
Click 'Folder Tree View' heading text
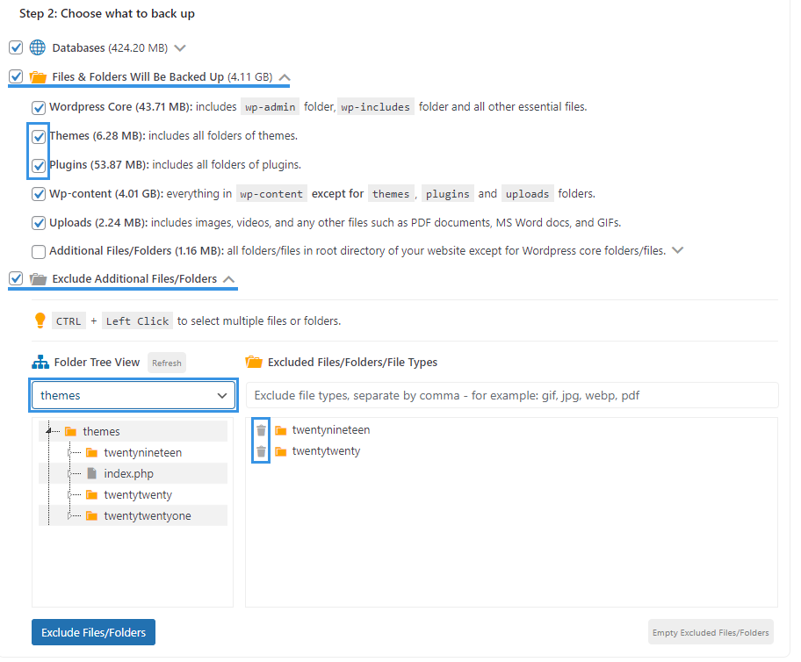[x=97, y=362]
